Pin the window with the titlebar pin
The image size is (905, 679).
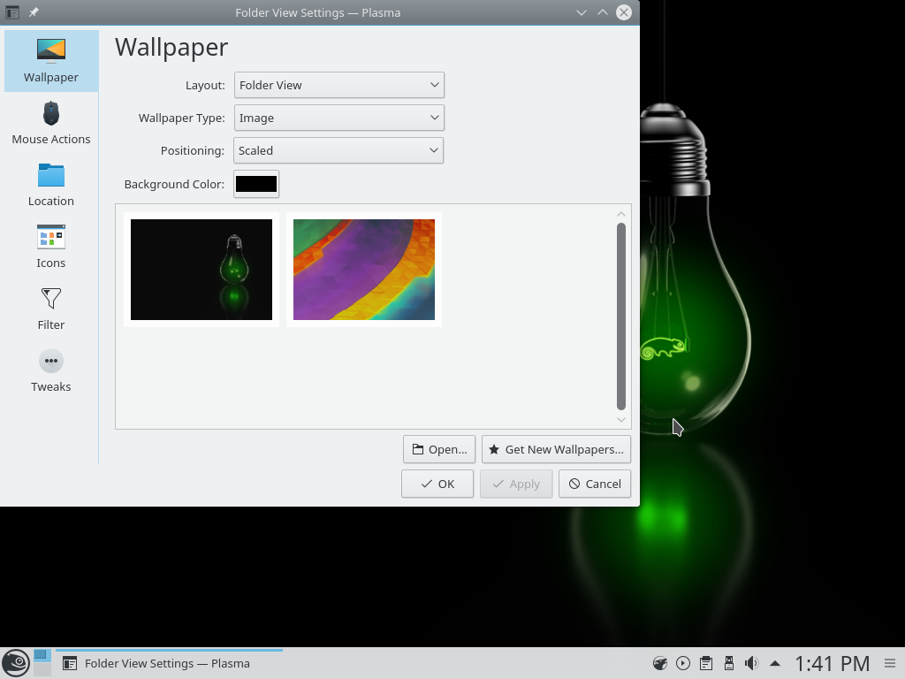(x=34, y=12)
